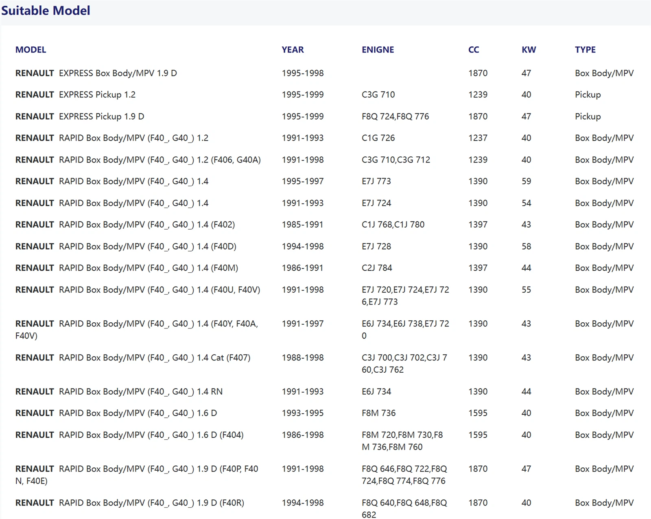This screenshot has height=519, width=651.
Task: Click engine code F8M 736
Action: click(378, 413)
